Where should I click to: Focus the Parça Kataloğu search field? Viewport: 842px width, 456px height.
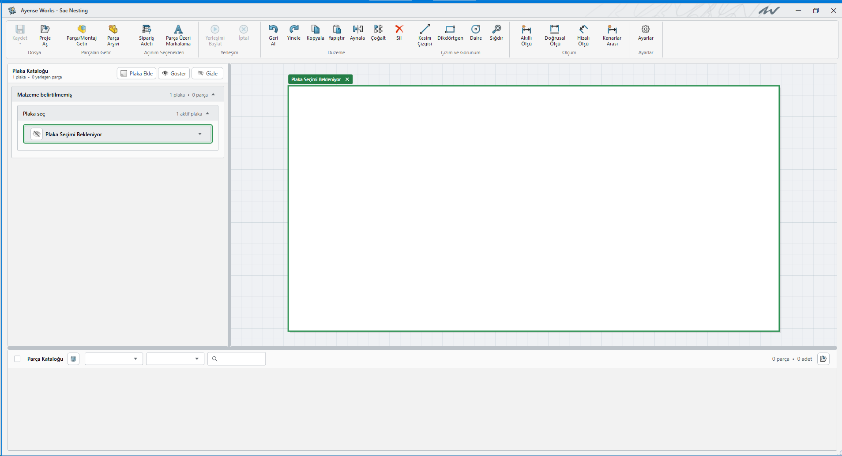237,359
